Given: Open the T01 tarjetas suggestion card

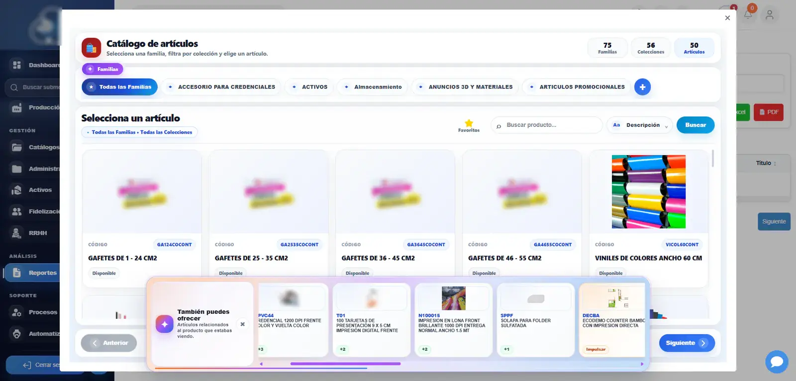Looking at the screenshot, I should point(371,320).
